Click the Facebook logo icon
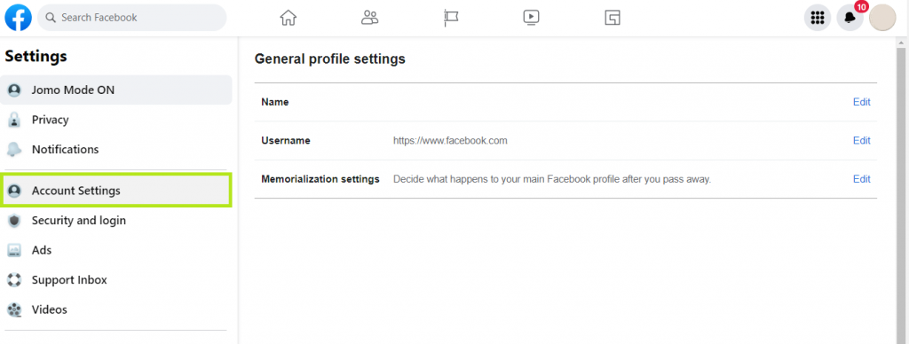The width and height of the screenshot is (909, 344). click(18, 18)
